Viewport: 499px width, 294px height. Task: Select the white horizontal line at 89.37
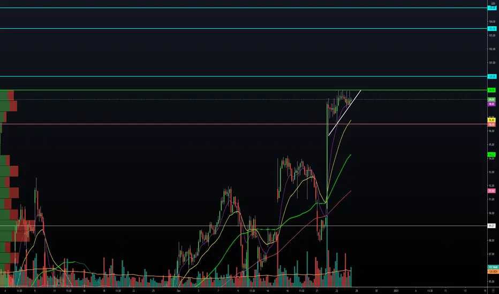[x=244, y=226]
